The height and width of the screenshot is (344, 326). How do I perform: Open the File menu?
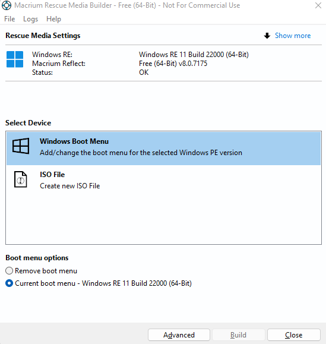tap(10, 19)
